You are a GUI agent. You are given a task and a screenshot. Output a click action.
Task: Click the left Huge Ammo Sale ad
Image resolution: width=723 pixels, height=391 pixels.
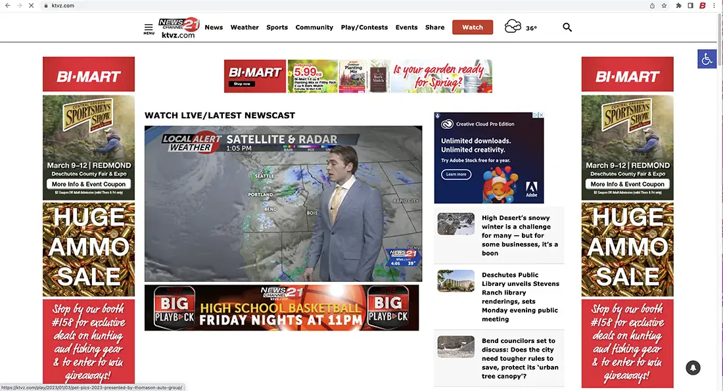click(x=89, y=250)
